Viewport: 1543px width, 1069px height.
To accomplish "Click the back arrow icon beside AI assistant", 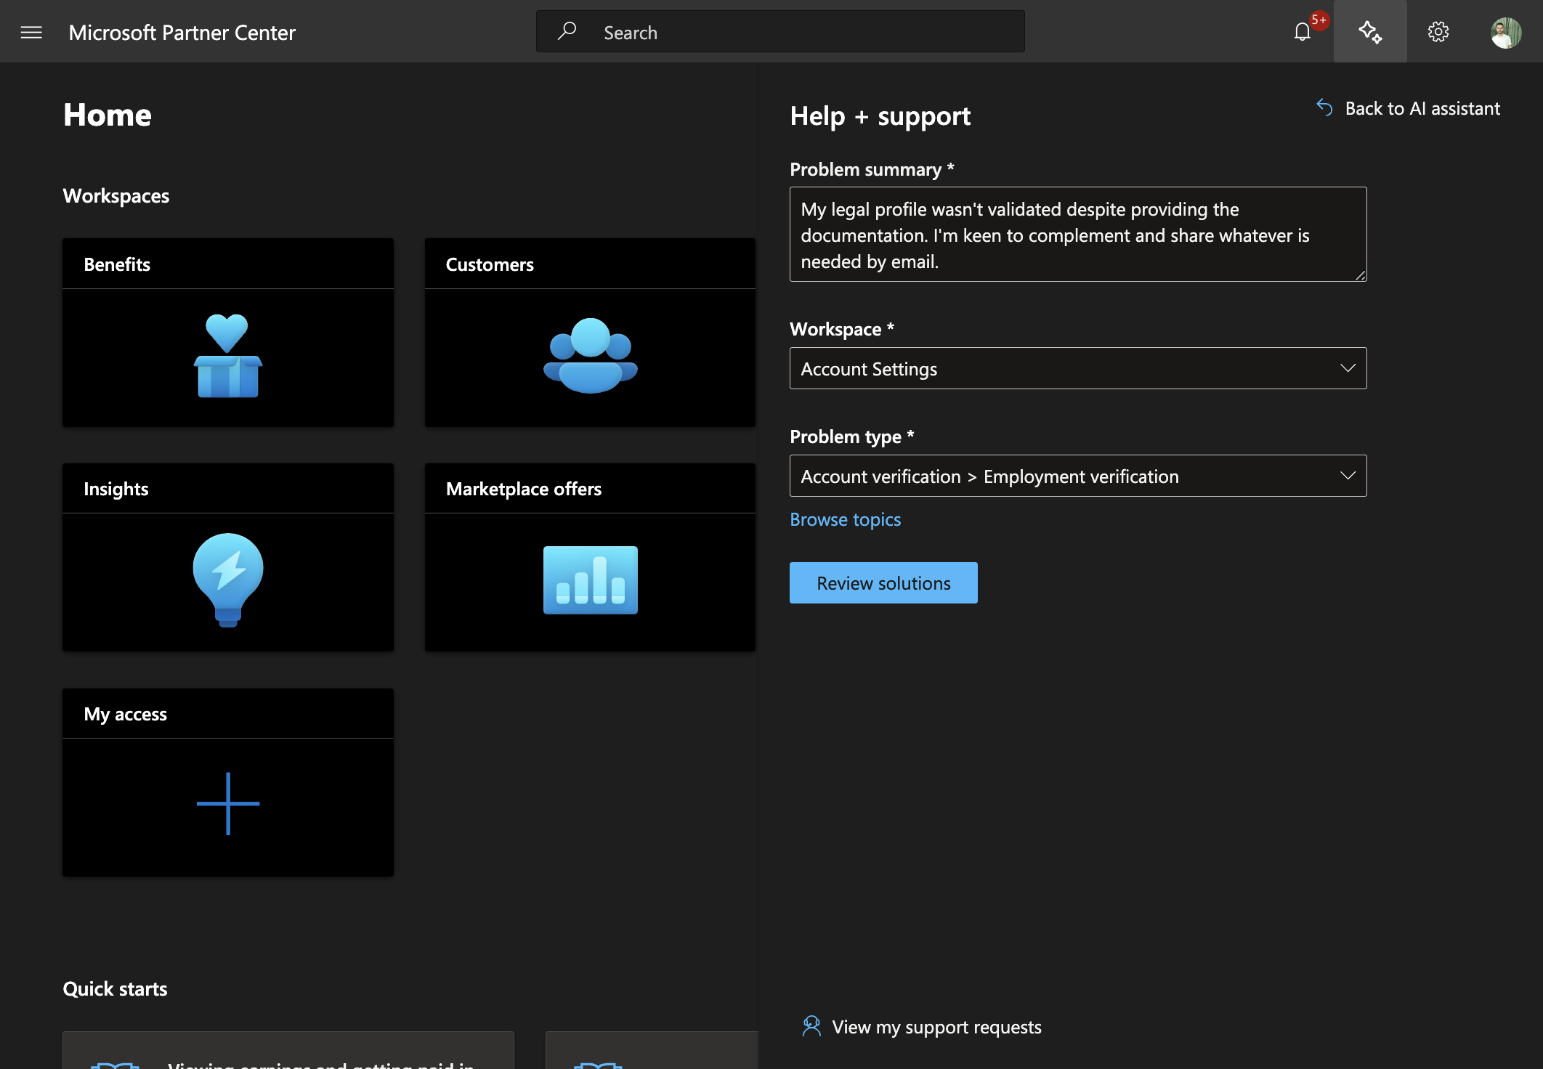I will [1324, 108].
